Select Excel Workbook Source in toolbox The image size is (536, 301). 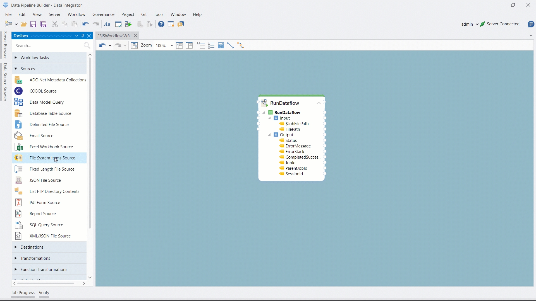click(51, 147)
